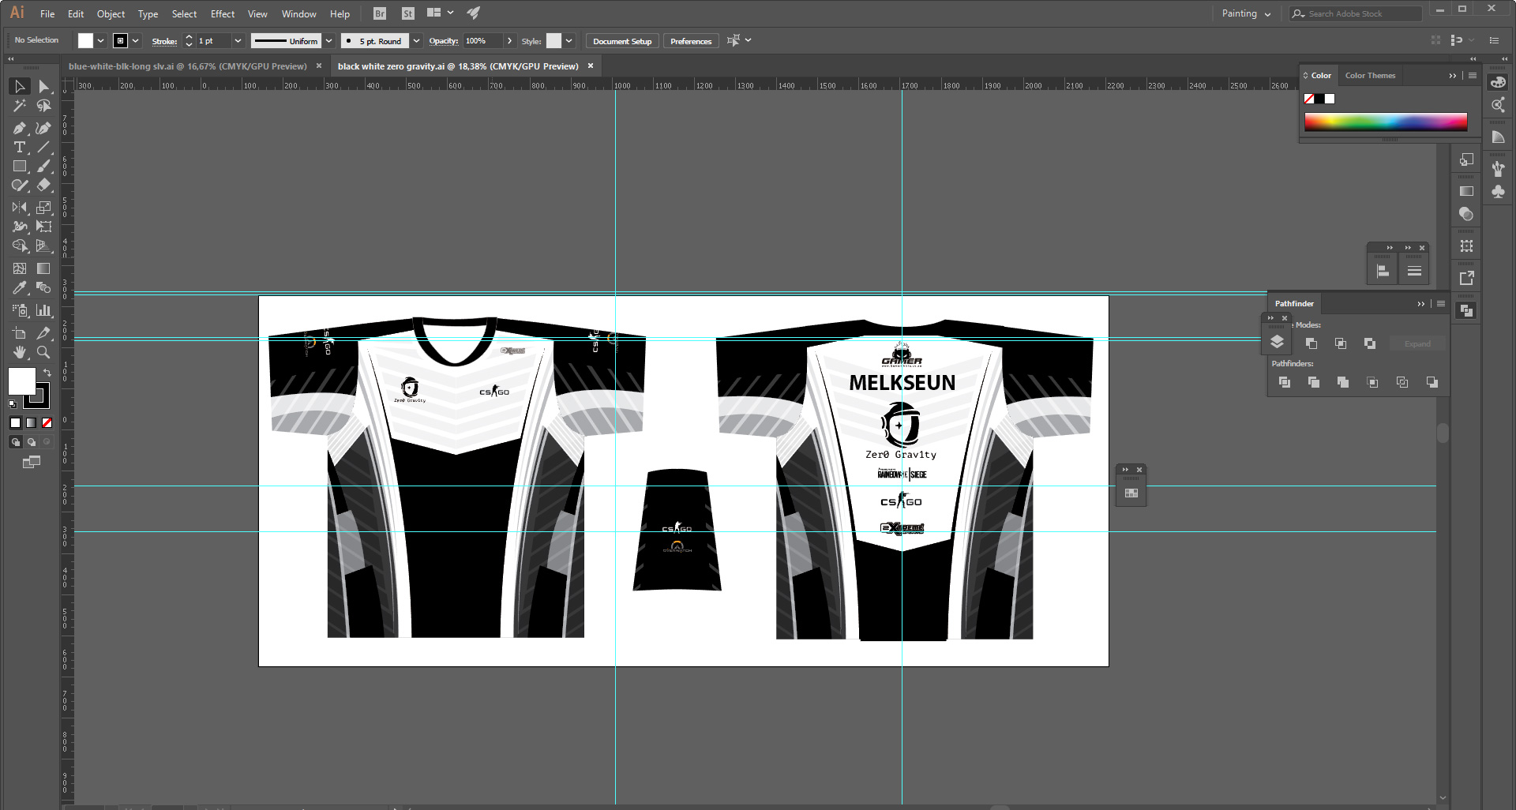Select the Width/Warp tool
The image size is (1516, 810).
pos(20,227)
